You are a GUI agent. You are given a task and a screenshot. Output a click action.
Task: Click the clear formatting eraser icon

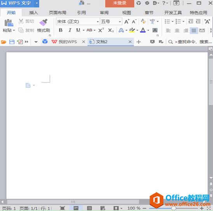(143, 21)
